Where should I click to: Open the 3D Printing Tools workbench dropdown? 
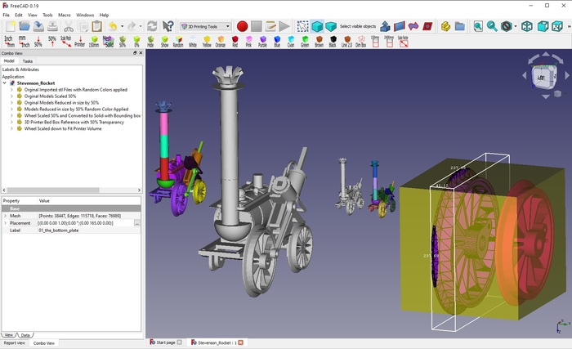(x=204, y=26)
